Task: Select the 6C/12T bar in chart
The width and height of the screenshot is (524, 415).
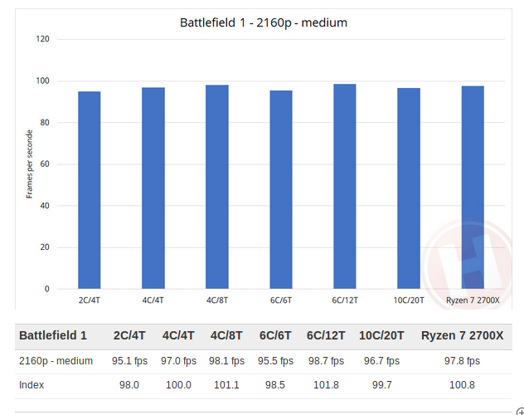Action: 345,186
